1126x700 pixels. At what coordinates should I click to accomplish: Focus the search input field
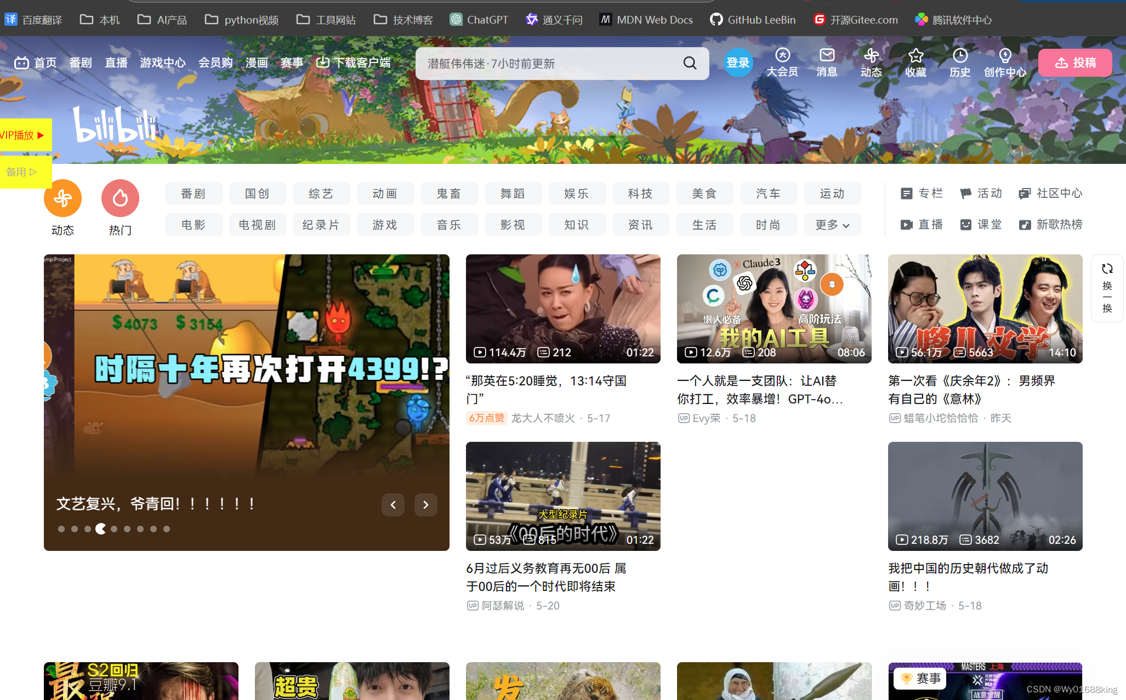[548, 64]
